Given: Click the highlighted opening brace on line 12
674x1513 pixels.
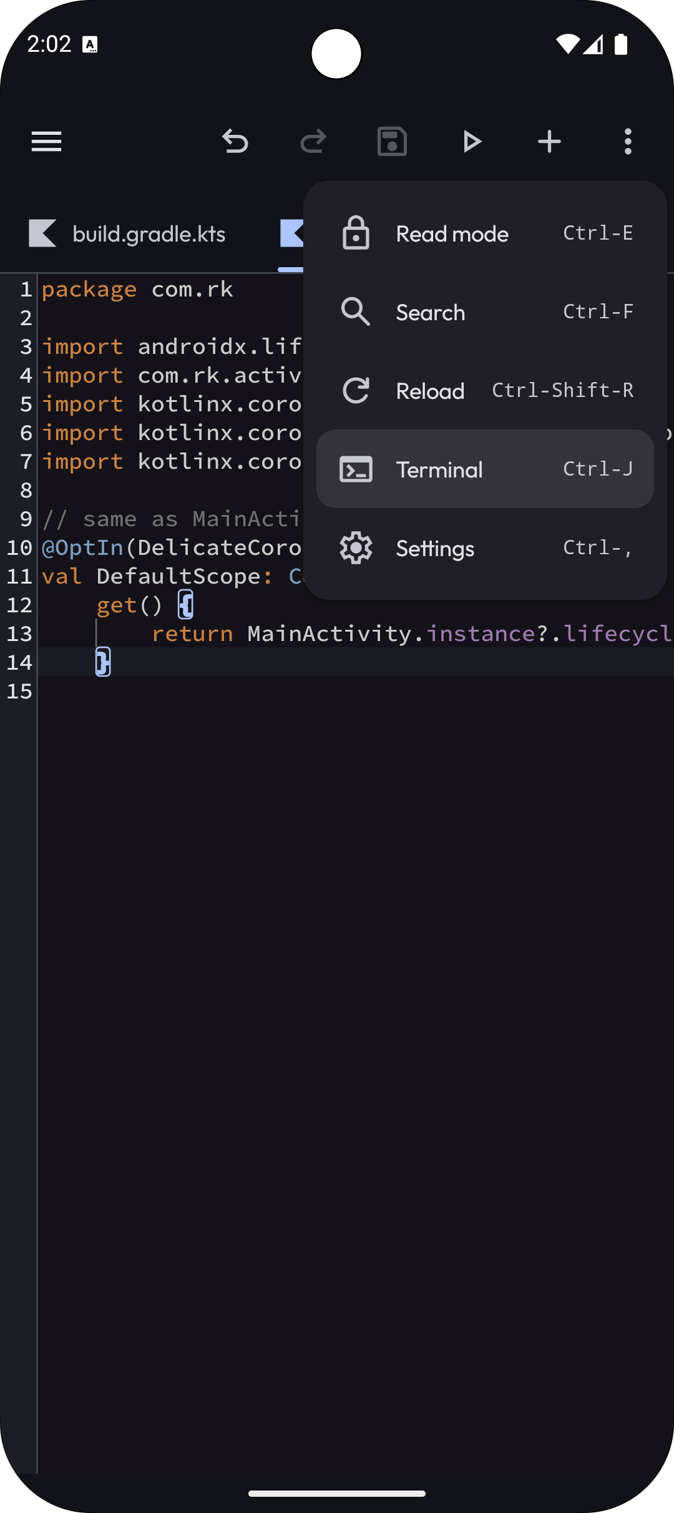Looking at the screenshot, I should (185, 605).
